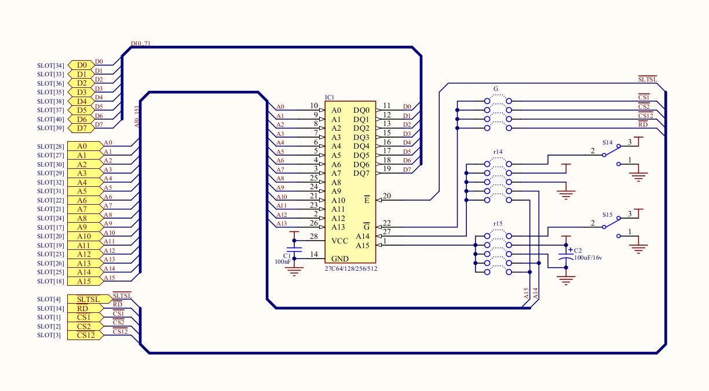This screenshot has width=709, height=391.
Task: Click the r14 jumper group label
Action: (498, 152)
